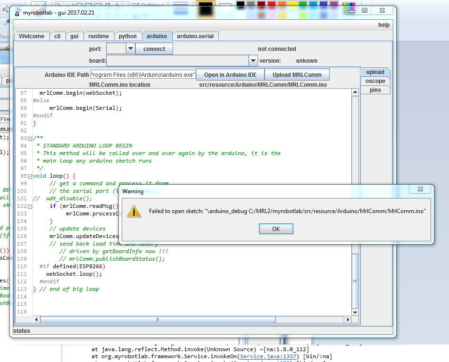The image size is (449, 362).
Task: Click the 'mrlComm.begin(Serial);' code line
Action: pyautogui.click(x=86, y=108)
